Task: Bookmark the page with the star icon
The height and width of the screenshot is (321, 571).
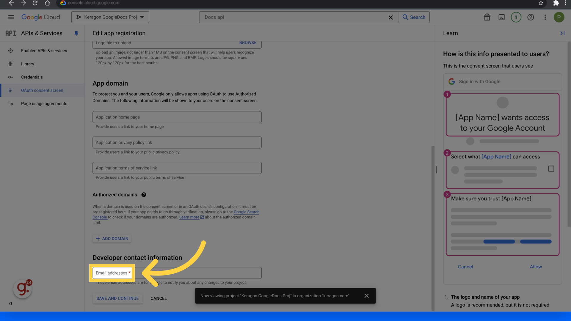Action: click(x=541, y=3)
